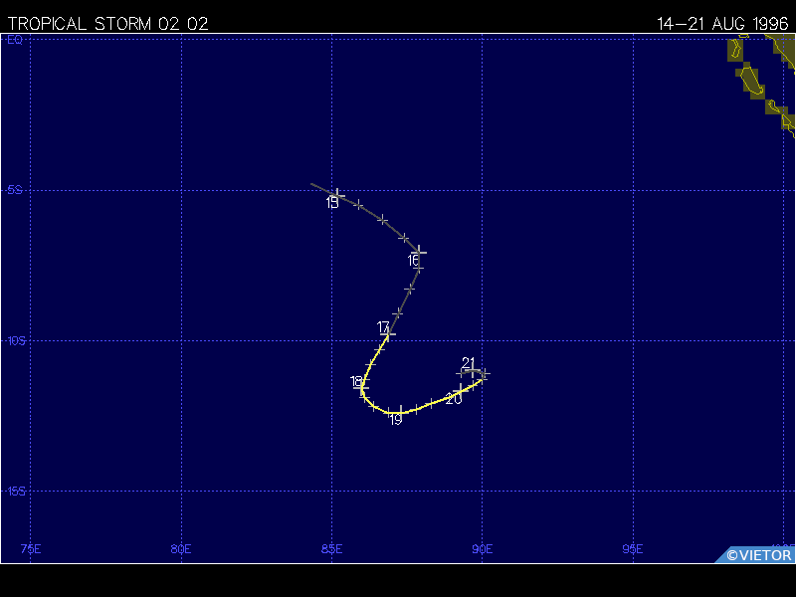The height and width of the screenshot is (597, 796).
Task: Click the 'TROPICAL STORM 02 02' title text
Action: (x=108, y=24)
